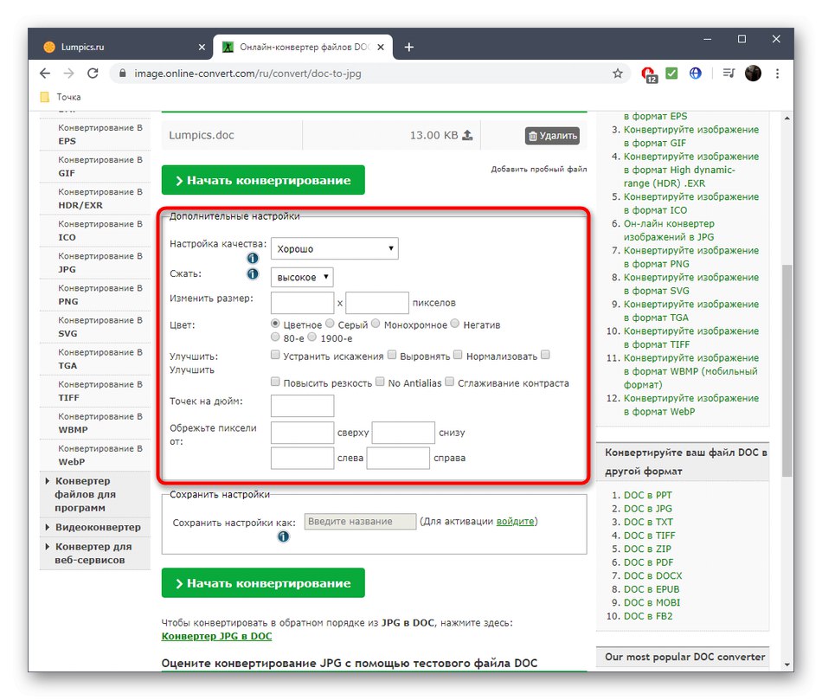The image size is (822, 700).
Task: Select the Негатив radio button
Action: pos(455,324)
